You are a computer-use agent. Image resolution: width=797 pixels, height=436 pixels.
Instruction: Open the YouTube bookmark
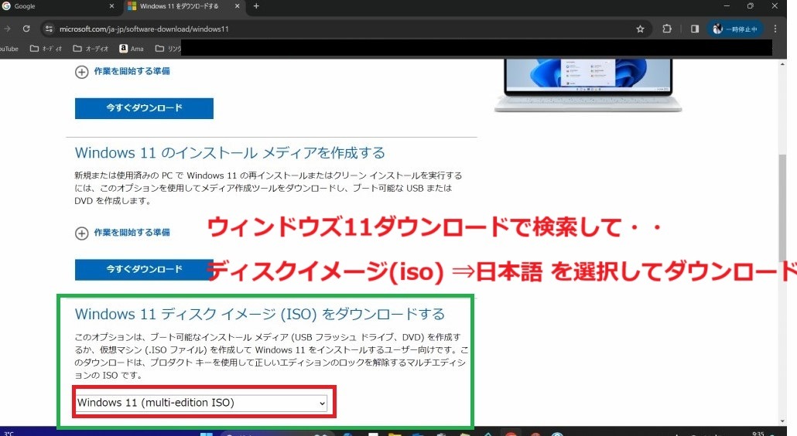click(9, 49)
